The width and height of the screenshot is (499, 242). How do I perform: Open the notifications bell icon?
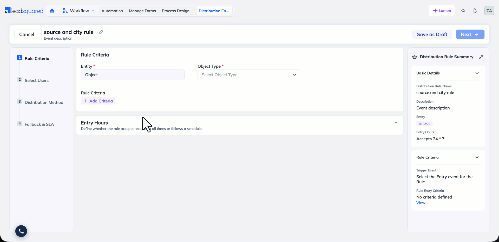pyautogui.click(x=475, y=11)
